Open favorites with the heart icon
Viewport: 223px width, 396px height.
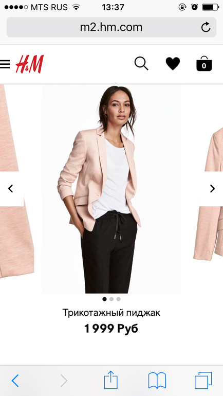pyautogui.click(x=173, y=64)
